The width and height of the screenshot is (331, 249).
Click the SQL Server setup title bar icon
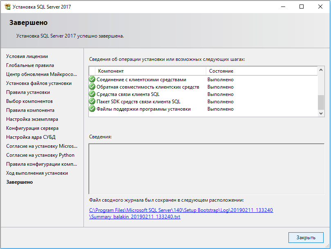8,7
